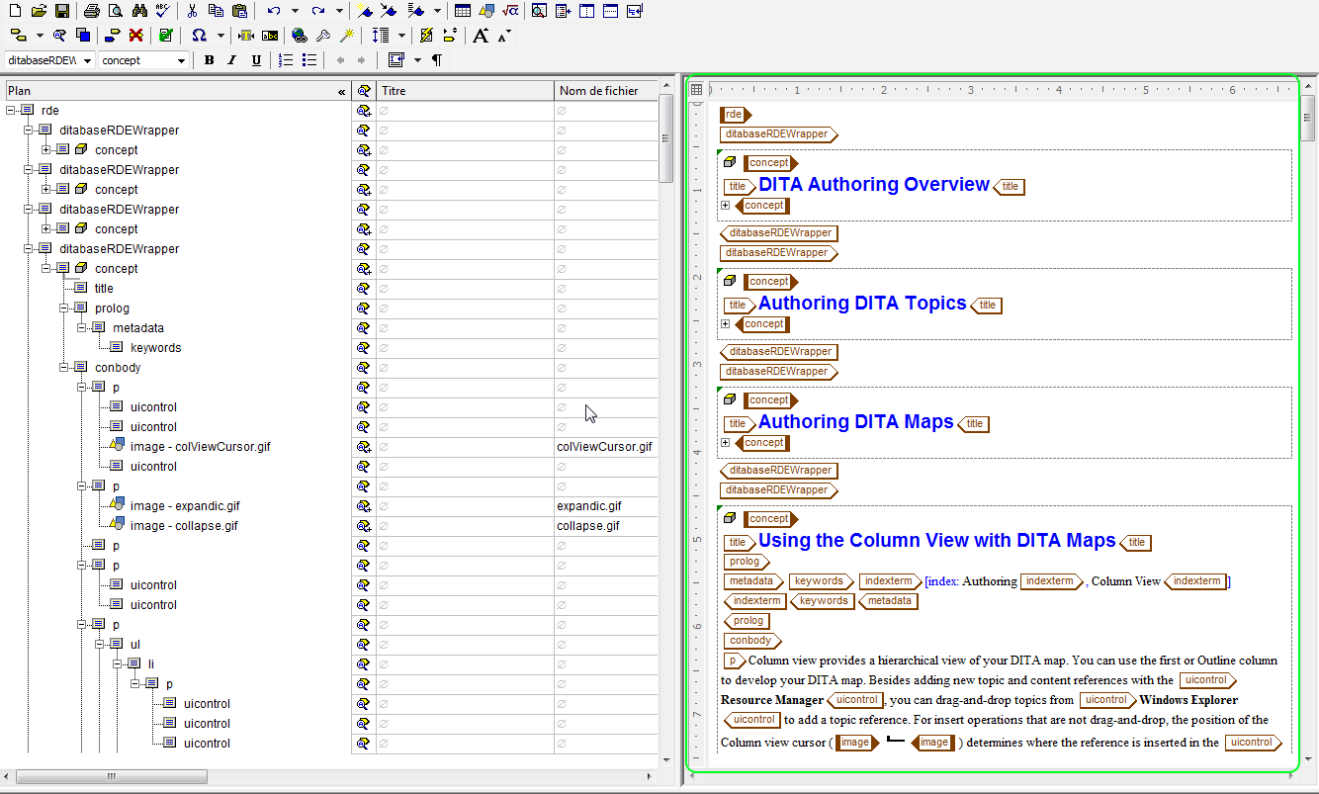Toggle underline formatting
Viewport: 1319px width, 794px height.
click(256, 60)
